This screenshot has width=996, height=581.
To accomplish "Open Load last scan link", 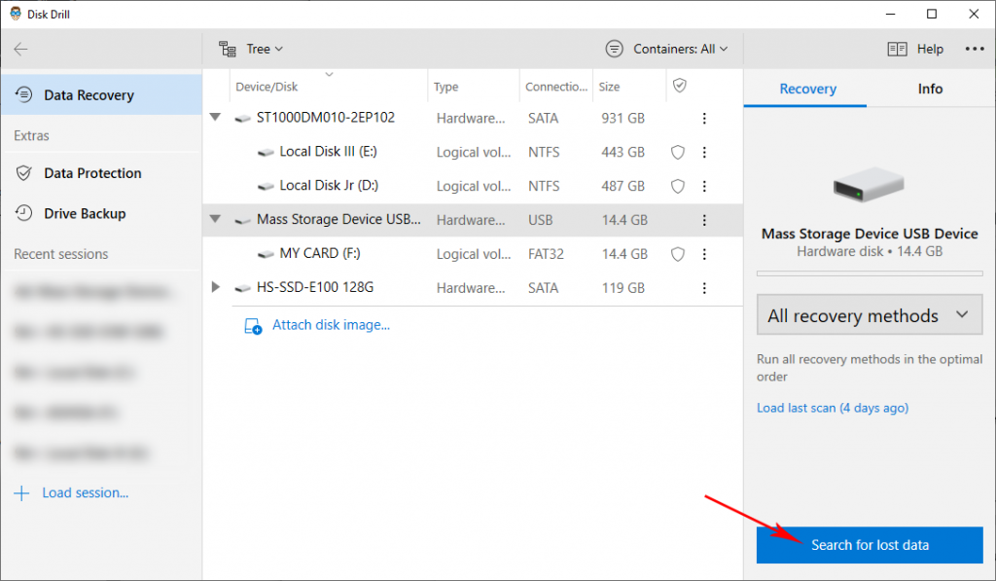I will coord(832,408).
